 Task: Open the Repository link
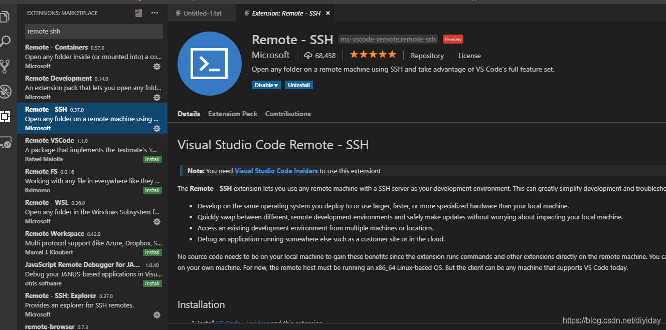pos(427,56)
